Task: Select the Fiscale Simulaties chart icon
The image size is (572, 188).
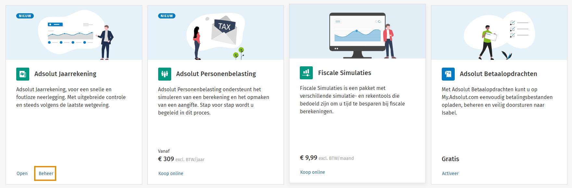Action: [x=306, y=73]
